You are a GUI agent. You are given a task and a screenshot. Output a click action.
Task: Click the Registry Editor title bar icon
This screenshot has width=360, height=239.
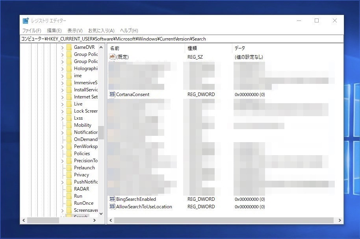[x=26, y=20]
